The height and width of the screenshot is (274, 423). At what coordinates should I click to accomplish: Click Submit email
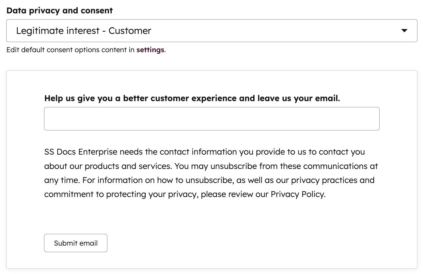75,243
